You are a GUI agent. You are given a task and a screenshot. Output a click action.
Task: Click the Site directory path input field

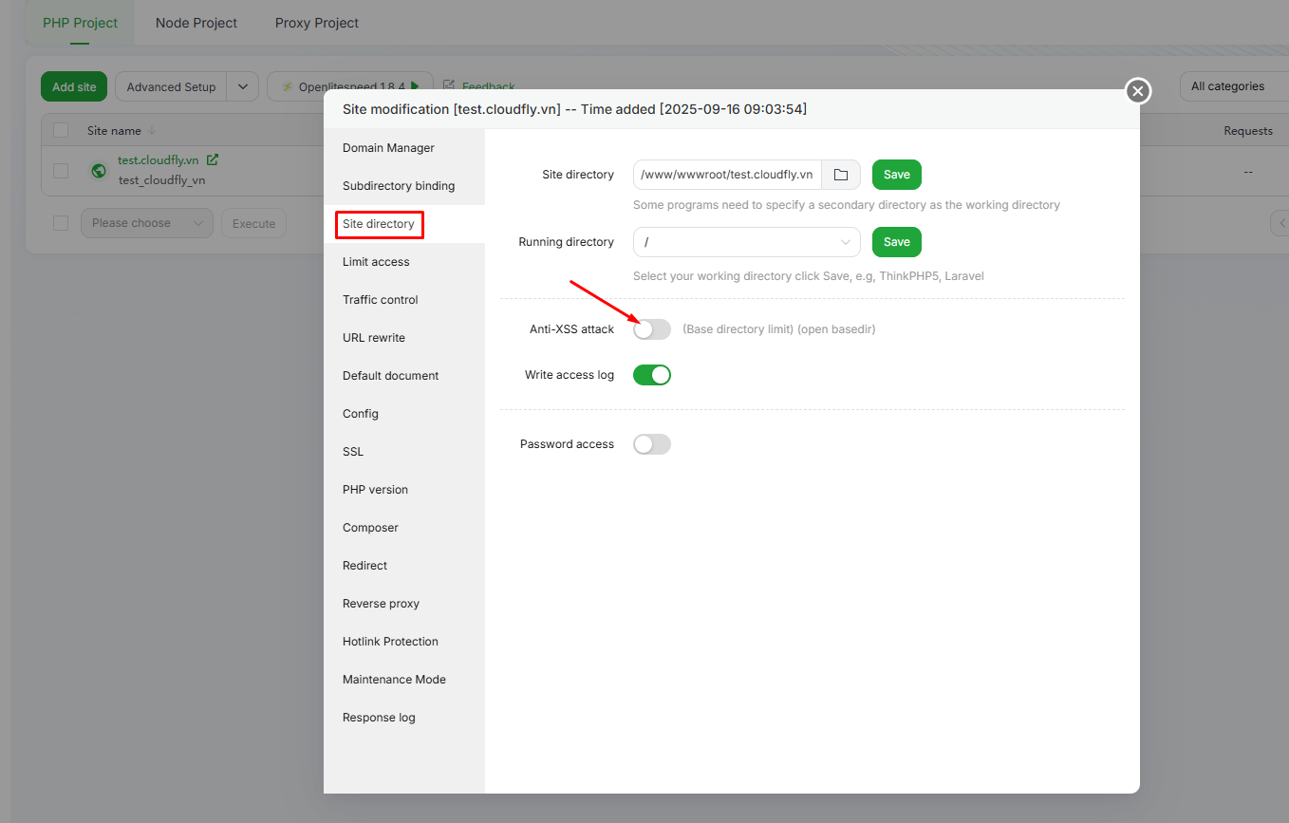coord(726,175)
